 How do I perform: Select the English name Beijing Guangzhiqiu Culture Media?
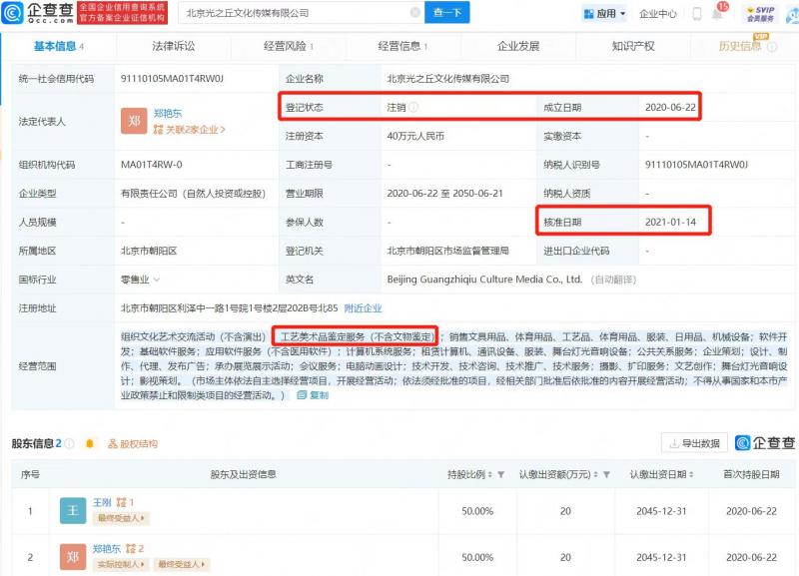pos(484,280)
